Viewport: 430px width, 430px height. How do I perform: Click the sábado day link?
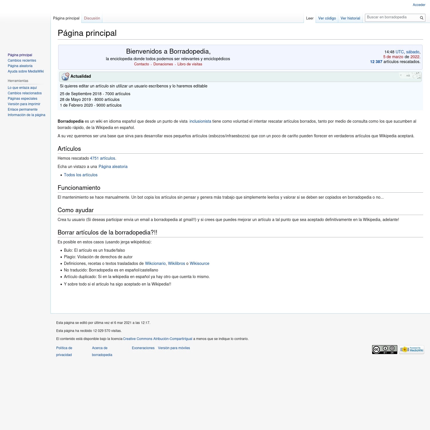413,52
